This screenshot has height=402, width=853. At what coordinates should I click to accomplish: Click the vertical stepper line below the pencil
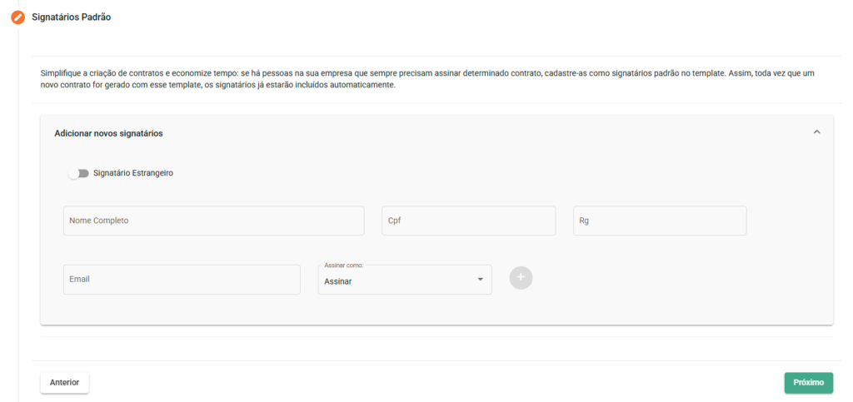(17, 208)
